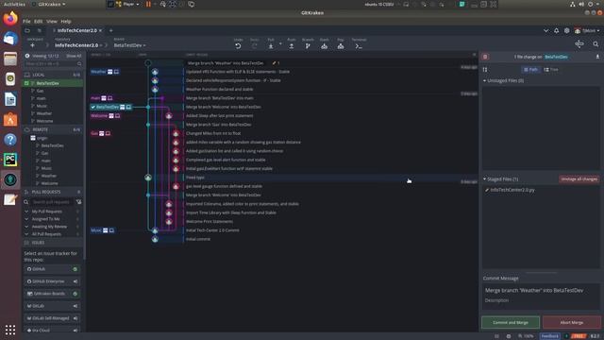Image resolution: width=604 pixels, height=340 pixels.
Task: Click the Search pull requests field
Action: [50, 201]
